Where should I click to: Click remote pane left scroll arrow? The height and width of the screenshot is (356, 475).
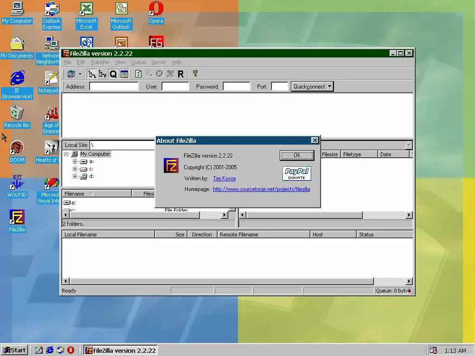coord(242,215)
